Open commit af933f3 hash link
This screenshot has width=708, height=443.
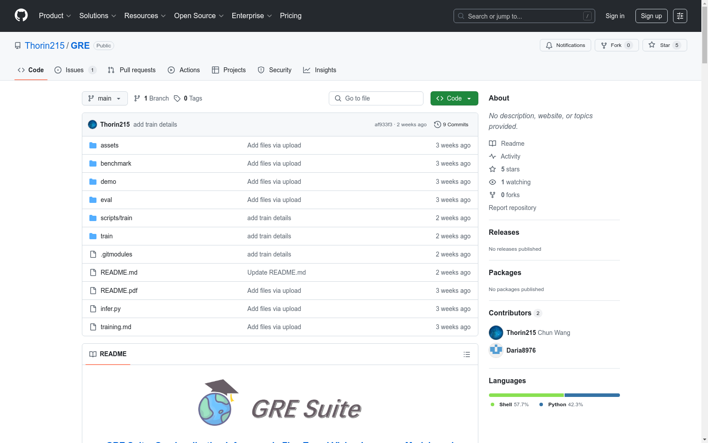pyautogui.click(x=383, y=124)
